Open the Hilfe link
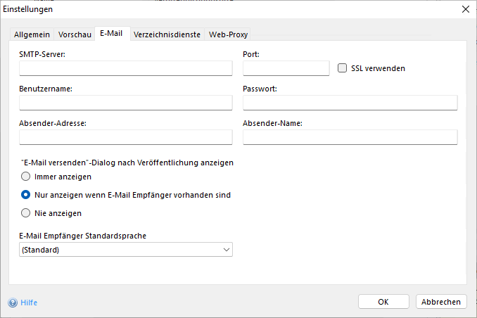This screenshot has height=318, width=477. (29, 303)
